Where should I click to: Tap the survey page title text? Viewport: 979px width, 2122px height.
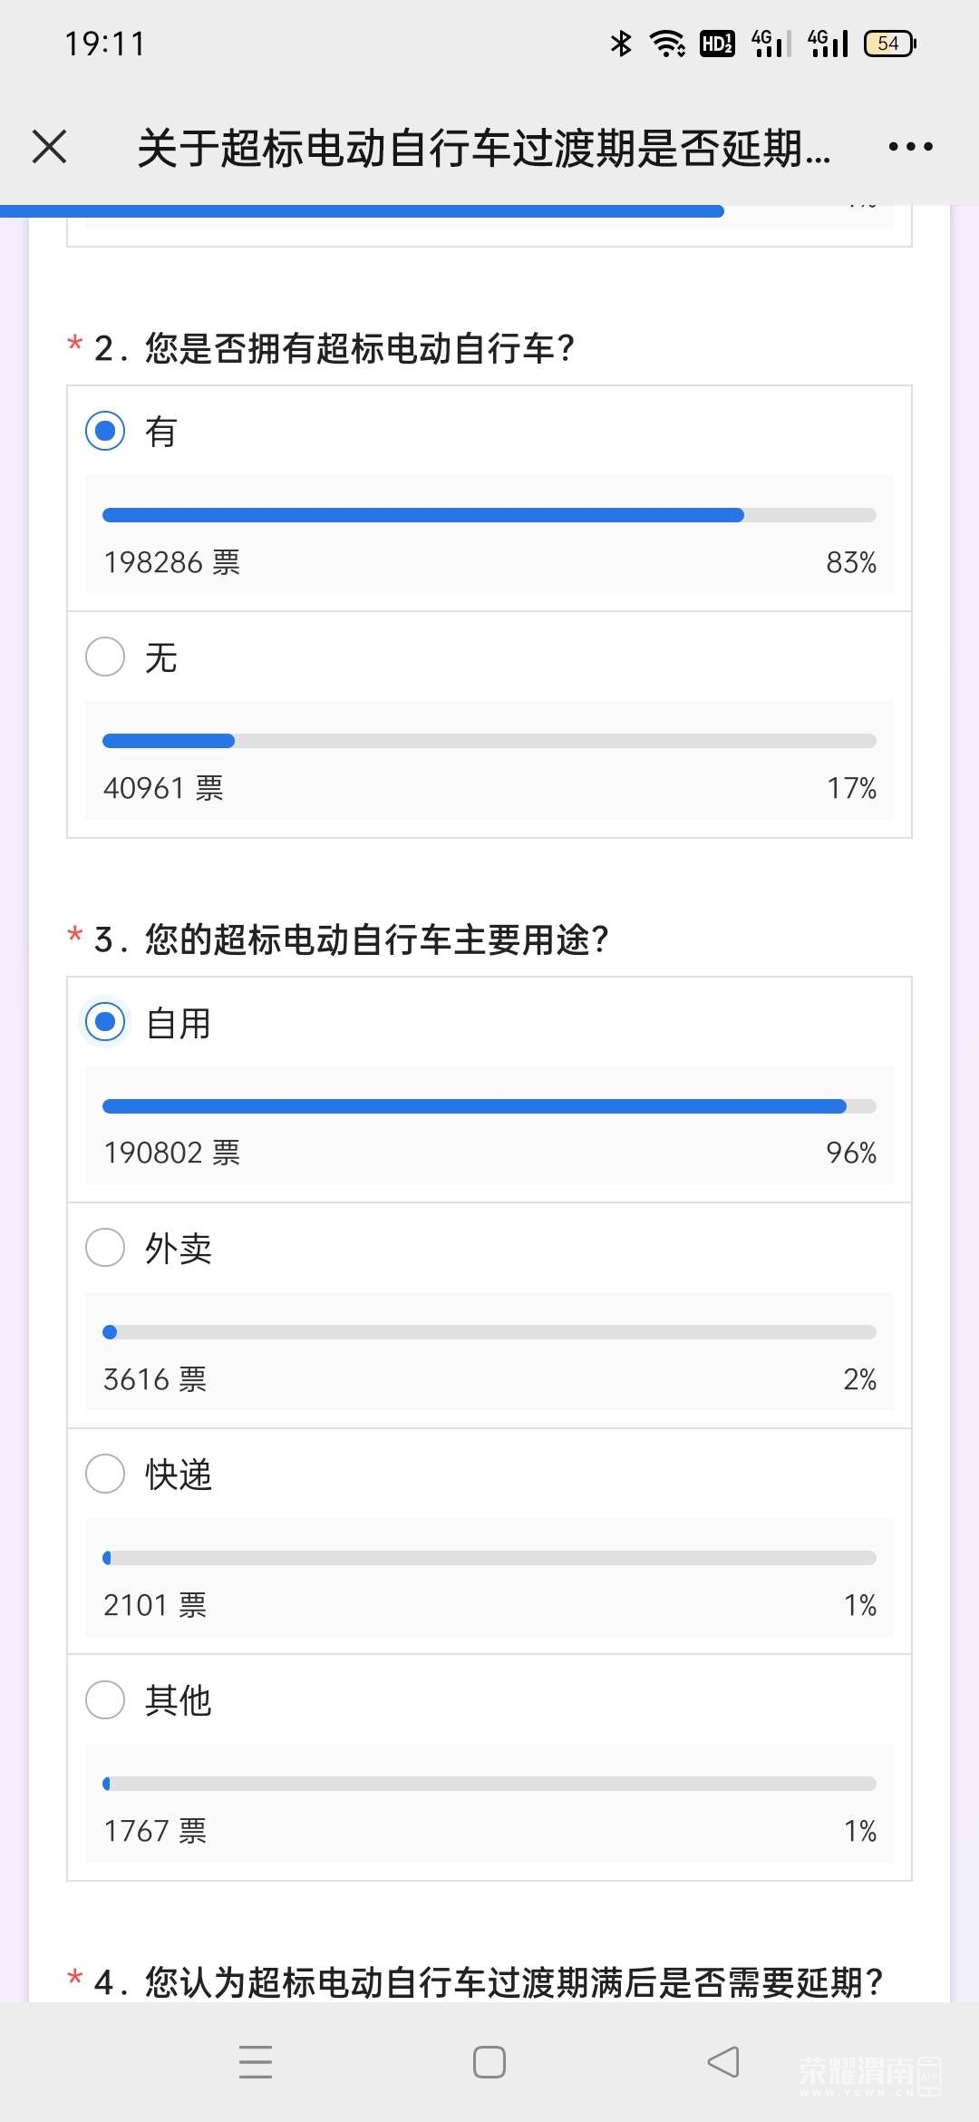tap(484, 148)
